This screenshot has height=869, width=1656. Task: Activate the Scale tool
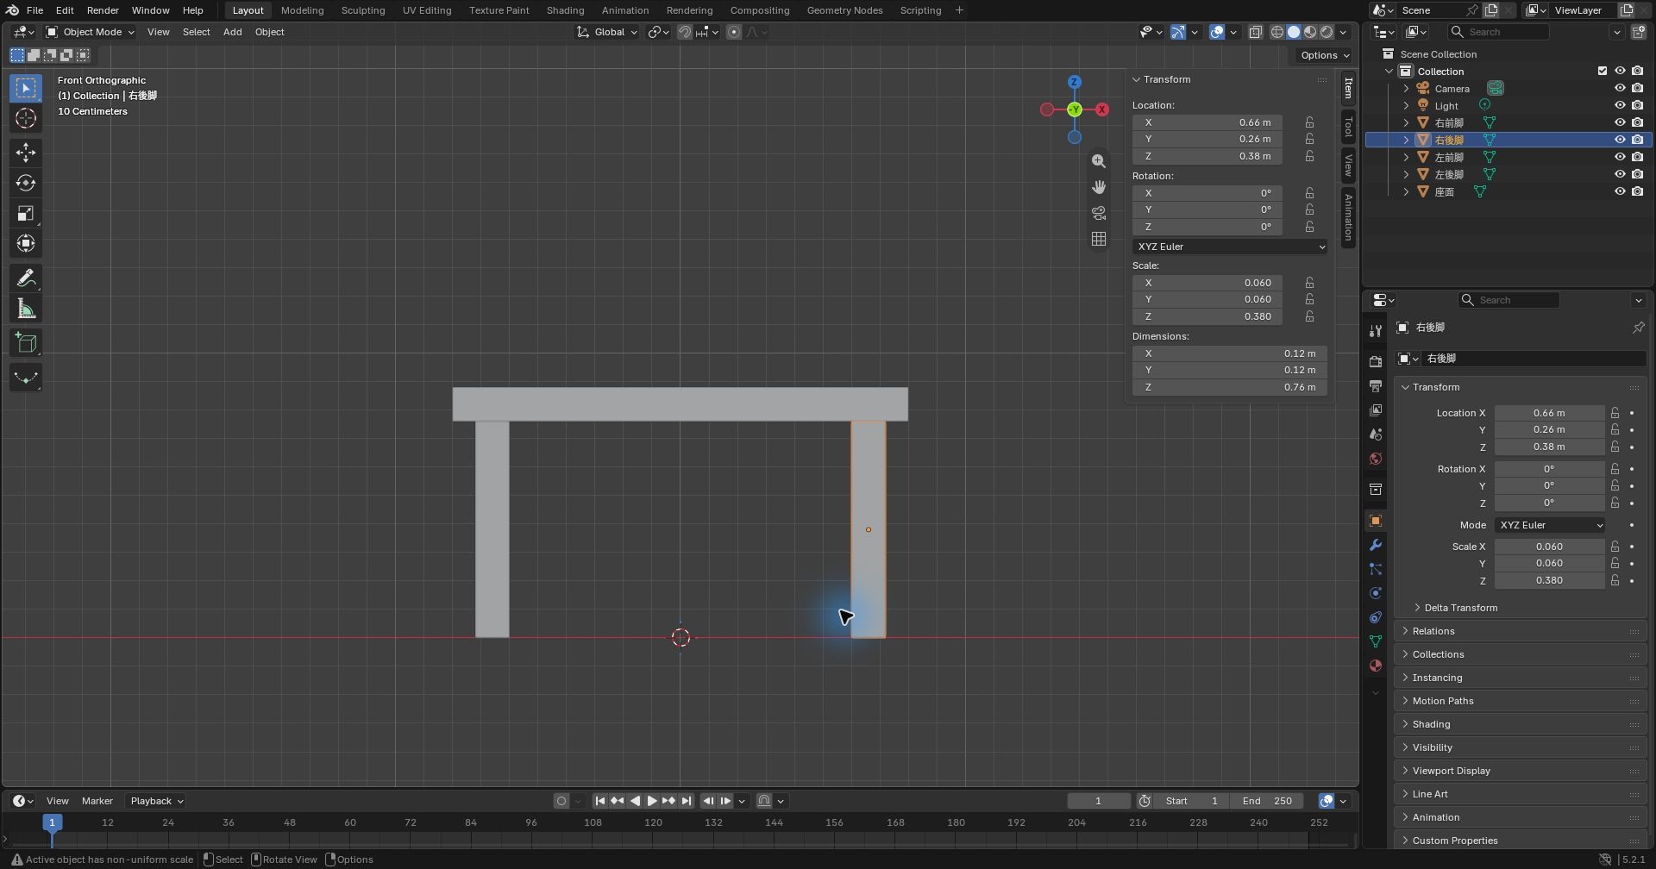tap(26, 214)
